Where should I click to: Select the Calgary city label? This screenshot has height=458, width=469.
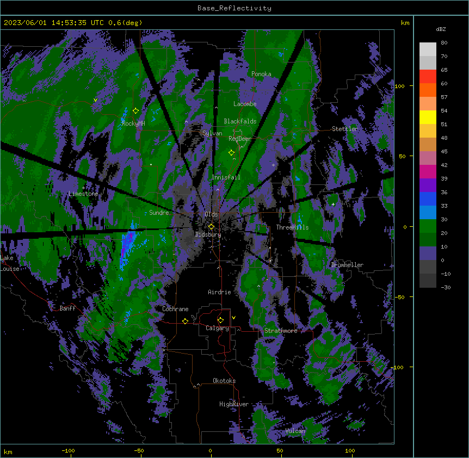tap(217, 328)
